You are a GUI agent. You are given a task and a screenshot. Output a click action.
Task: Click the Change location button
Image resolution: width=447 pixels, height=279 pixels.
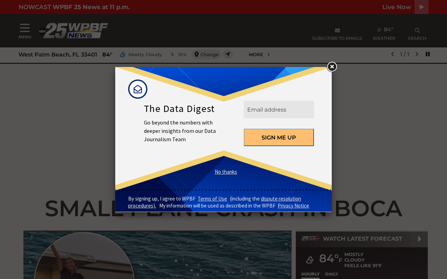point(206,54)
